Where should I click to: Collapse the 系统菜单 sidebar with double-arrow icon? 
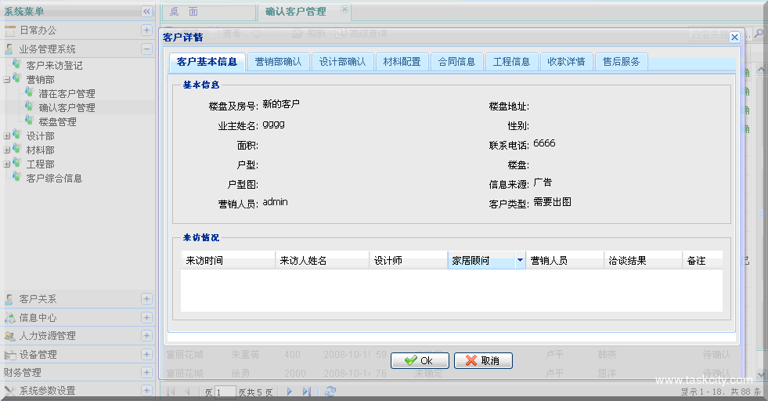click(146, 11)
